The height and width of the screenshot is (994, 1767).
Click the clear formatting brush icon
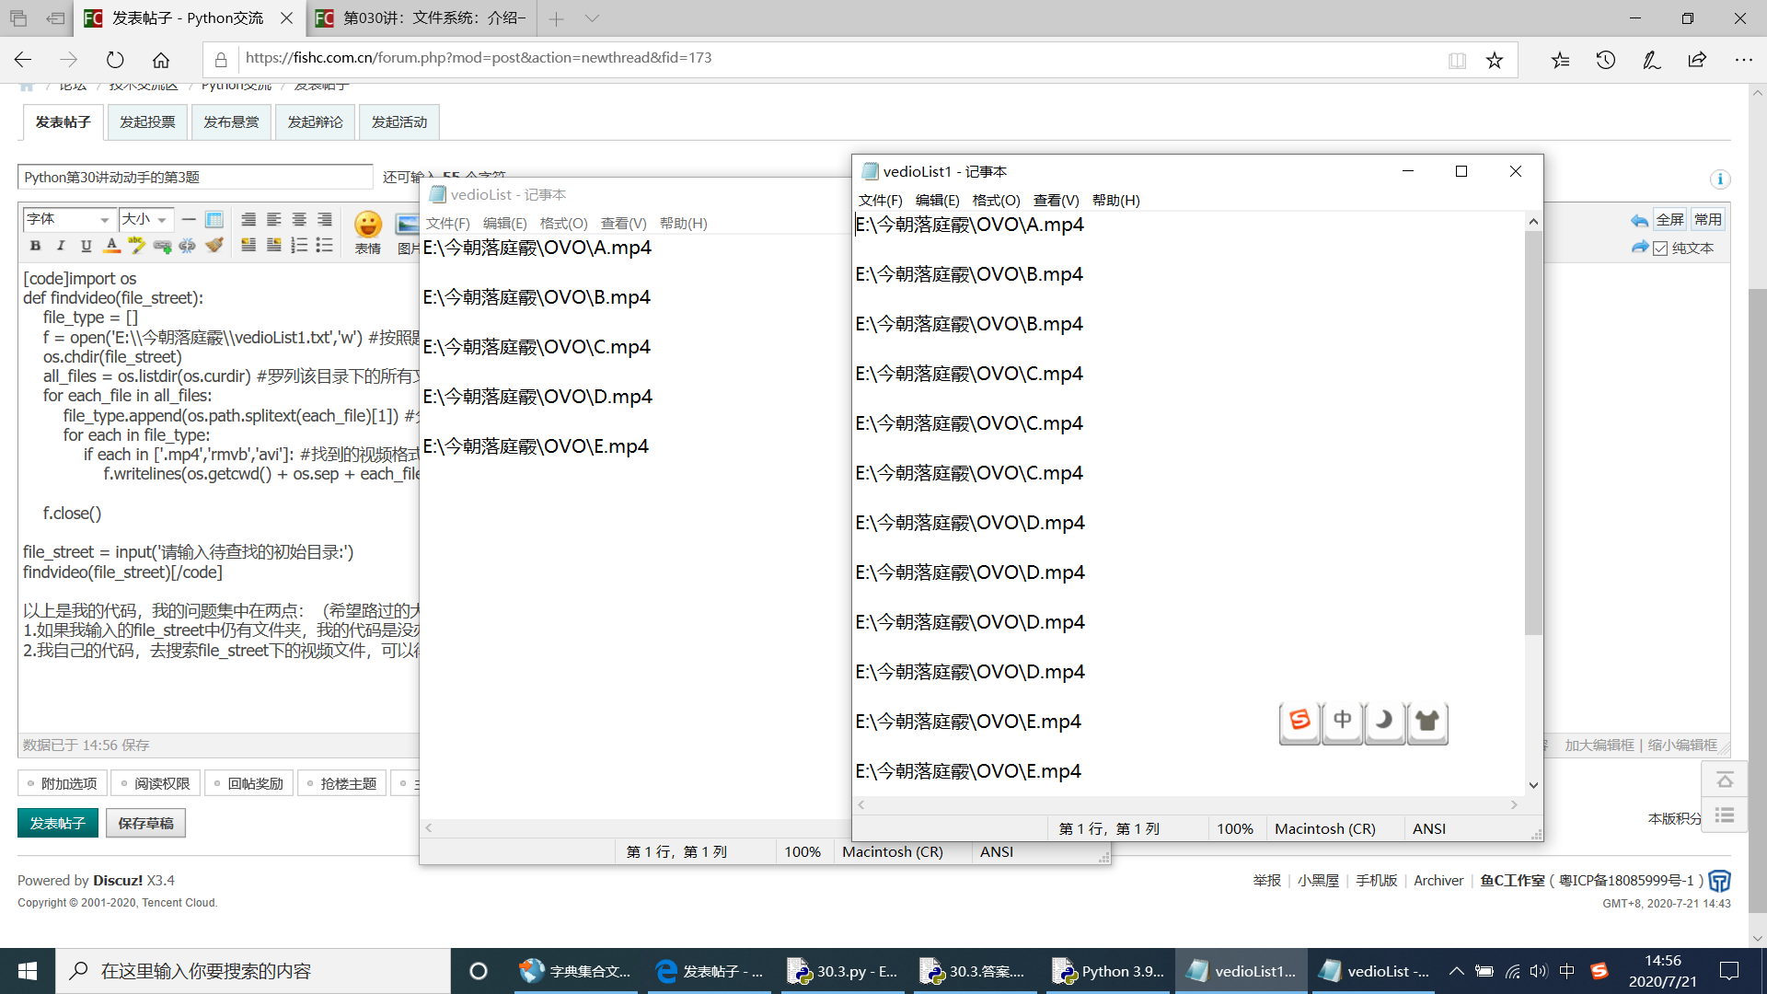pos(214,245)
